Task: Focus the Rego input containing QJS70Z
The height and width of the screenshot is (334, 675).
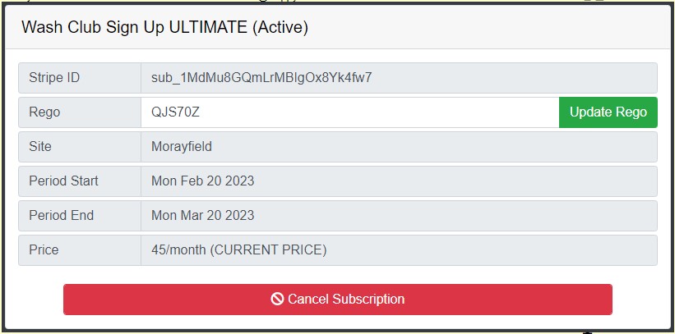Action: [349, 112]
